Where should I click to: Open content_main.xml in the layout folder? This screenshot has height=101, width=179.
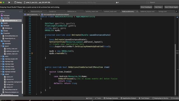tap(12, 54)
